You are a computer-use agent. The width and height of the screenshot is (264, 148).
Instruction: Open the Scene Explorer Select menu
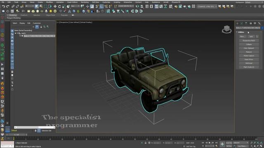pos(15,23)
